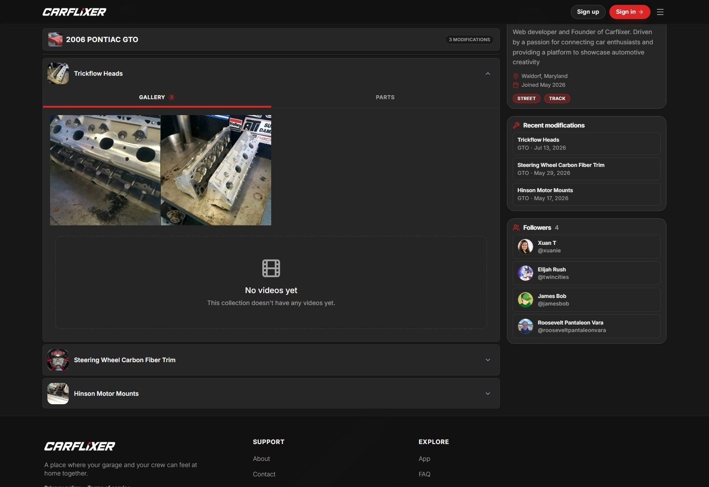
Task: Collapse the Trickflow Heads section
Action: (x=487, y=73)
